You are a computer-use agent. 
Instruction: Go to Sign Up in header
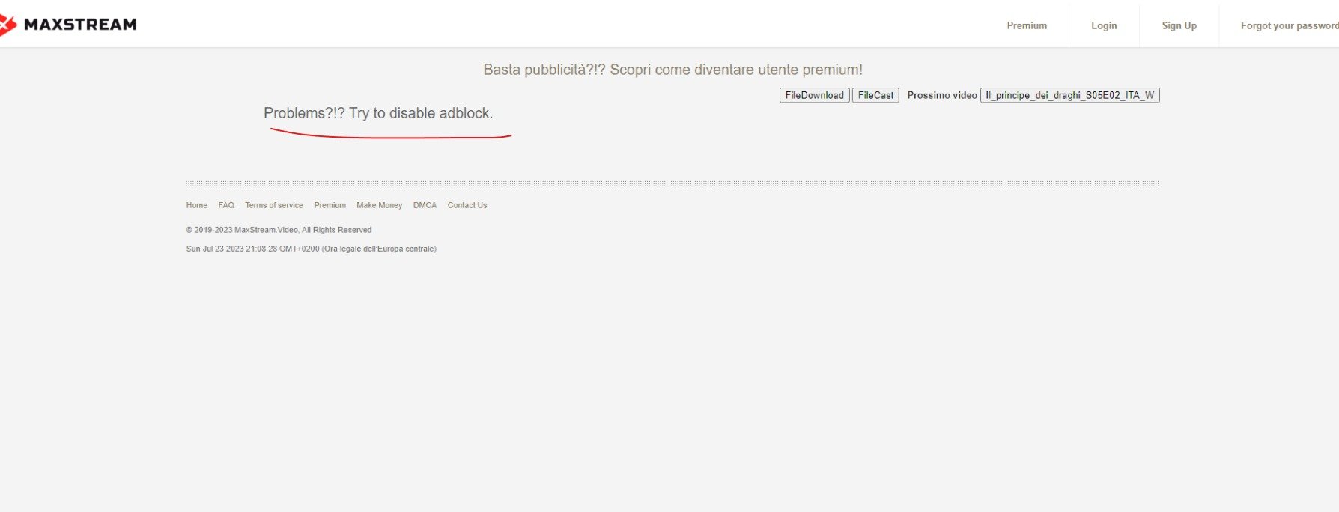point(1179,25)
